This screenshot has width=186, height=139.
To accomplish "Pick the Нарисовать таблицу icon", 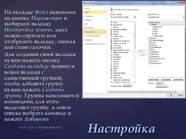I will (111, 73).
